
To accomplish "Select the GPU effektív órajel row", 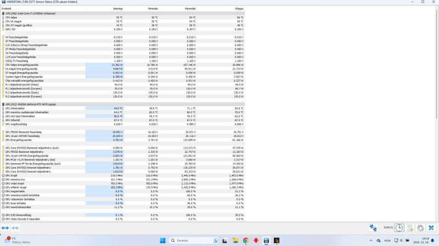I will pos(122,187).
